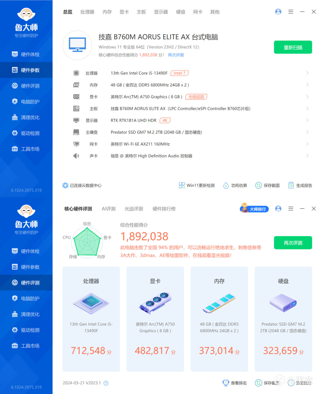This screenshot has height=394, width=322.
Task: Open 电脑防护 in the upper window sidebar
Action: (26, 102)
